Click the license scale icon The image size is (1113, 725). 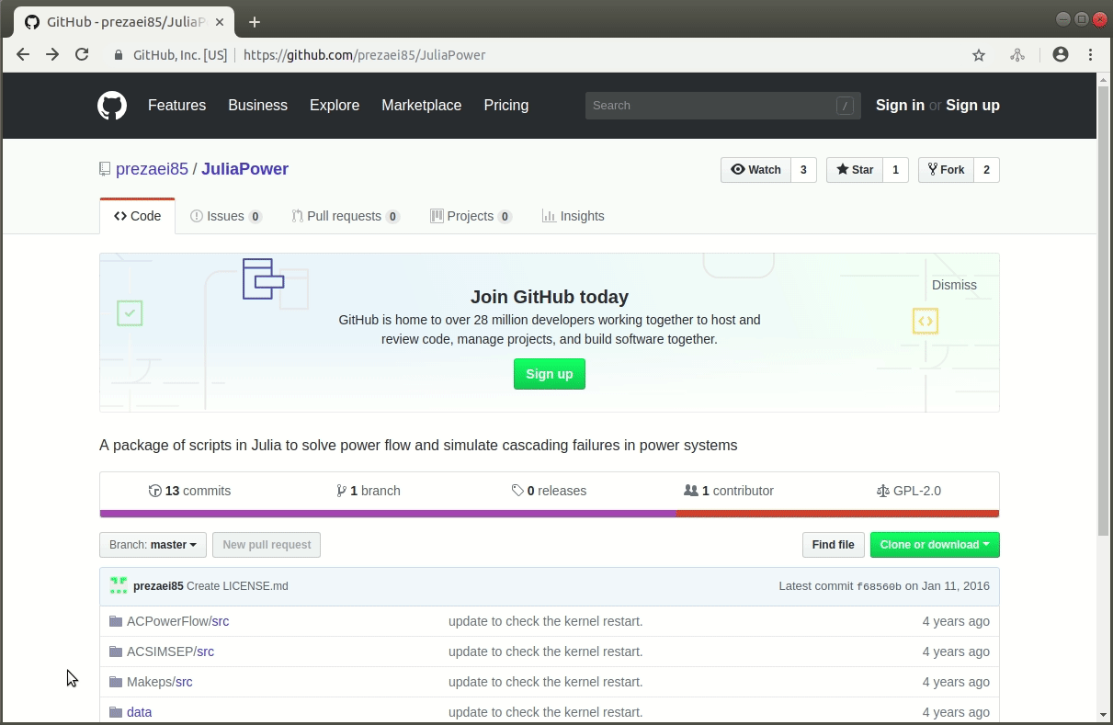pyautogui.click(x=883, y=491)
